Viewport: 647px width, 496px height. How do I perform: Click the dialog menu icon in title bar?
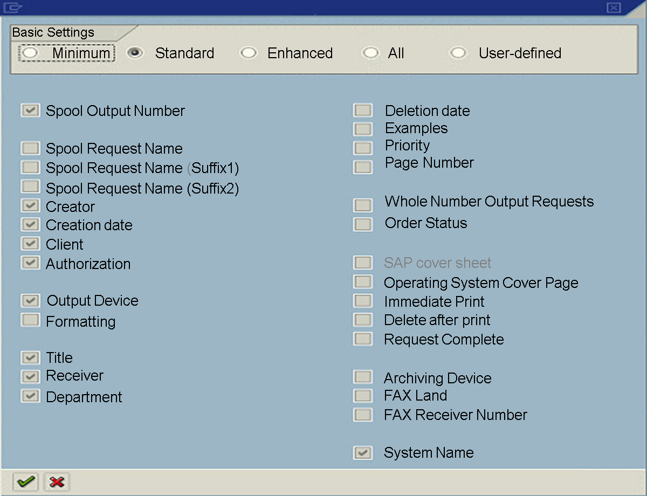[12, 8]
